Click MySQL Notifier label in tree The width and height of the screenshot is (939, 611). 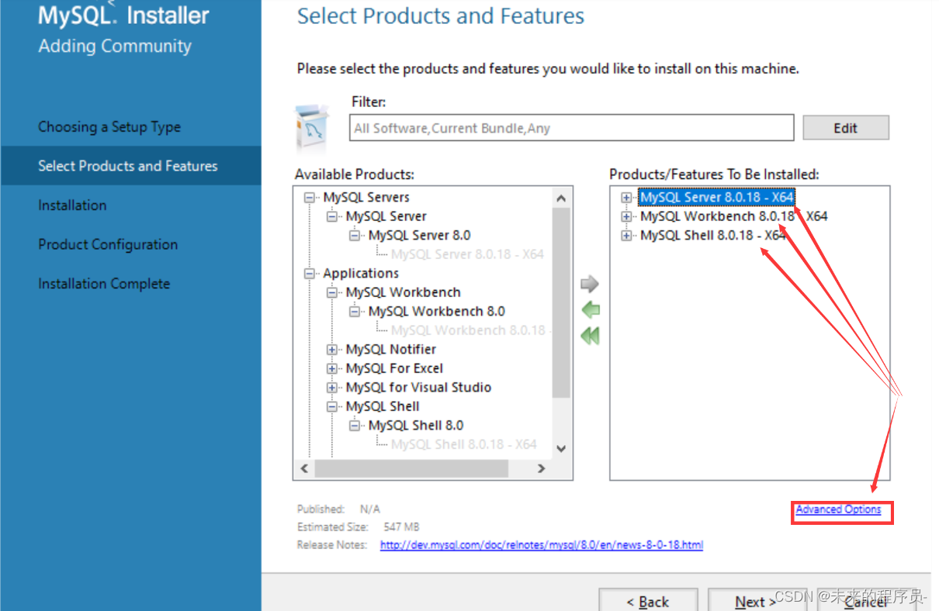[391, 350]
